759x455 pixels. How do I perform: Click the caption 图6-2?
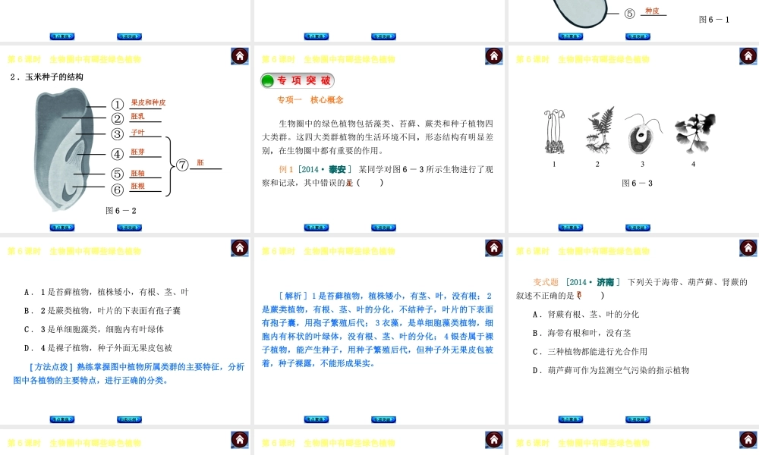point(121,211)
